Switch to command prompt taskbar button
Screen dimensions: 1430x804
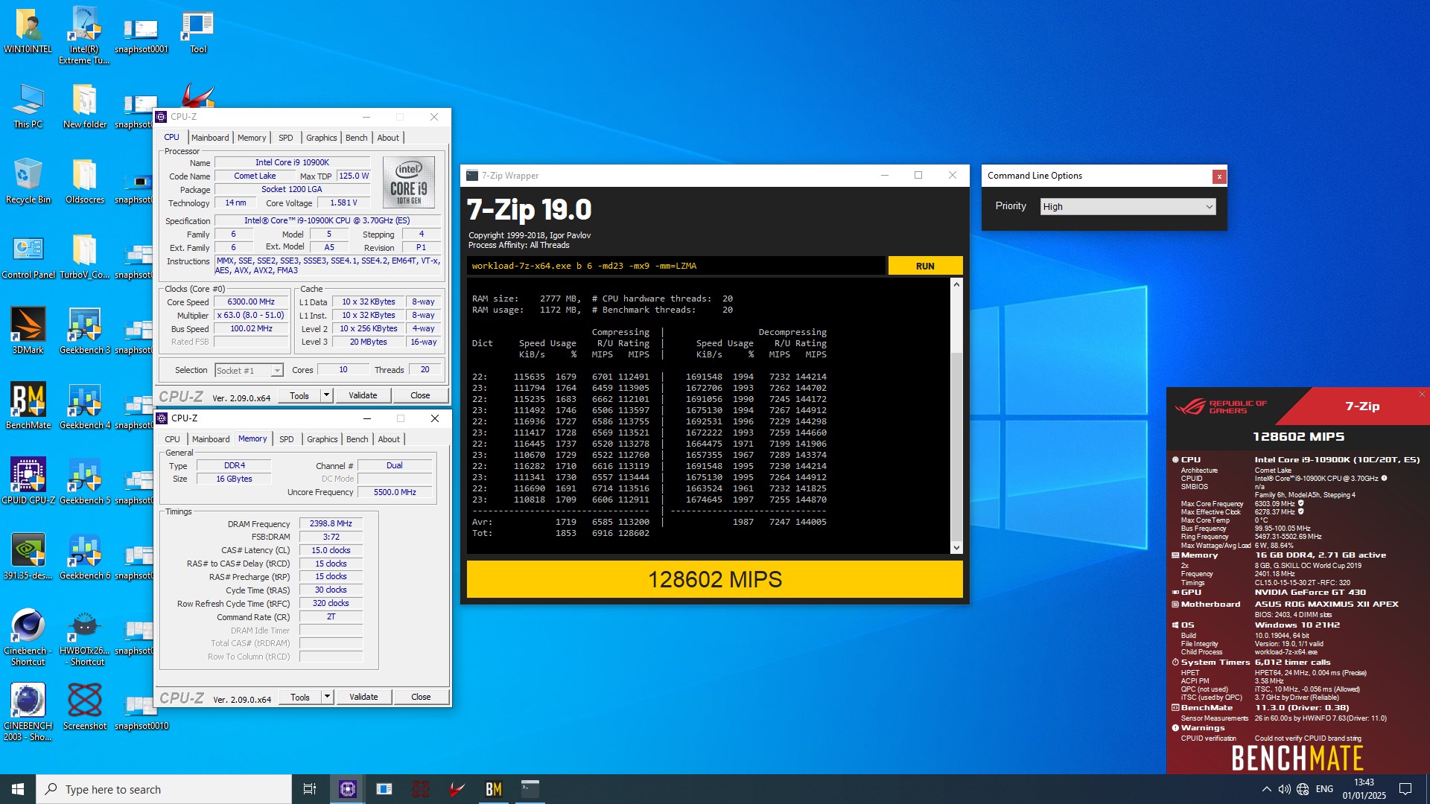530,789
